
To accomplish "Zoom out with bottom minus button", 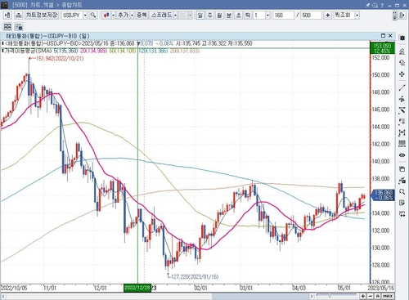I will pos(371,296).
